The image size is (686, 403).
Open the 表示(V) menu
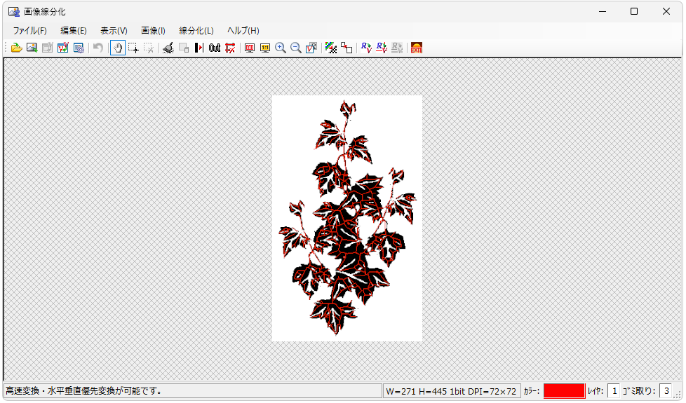coord(114,31)
